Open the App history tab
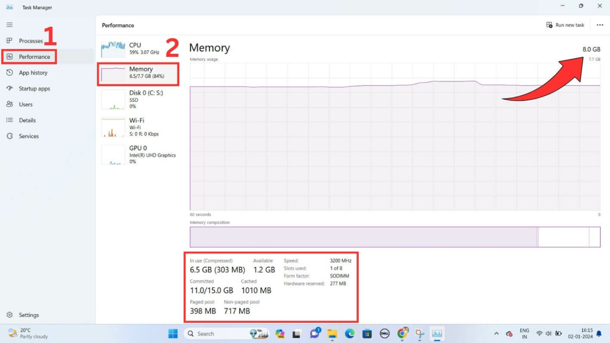 32,72
